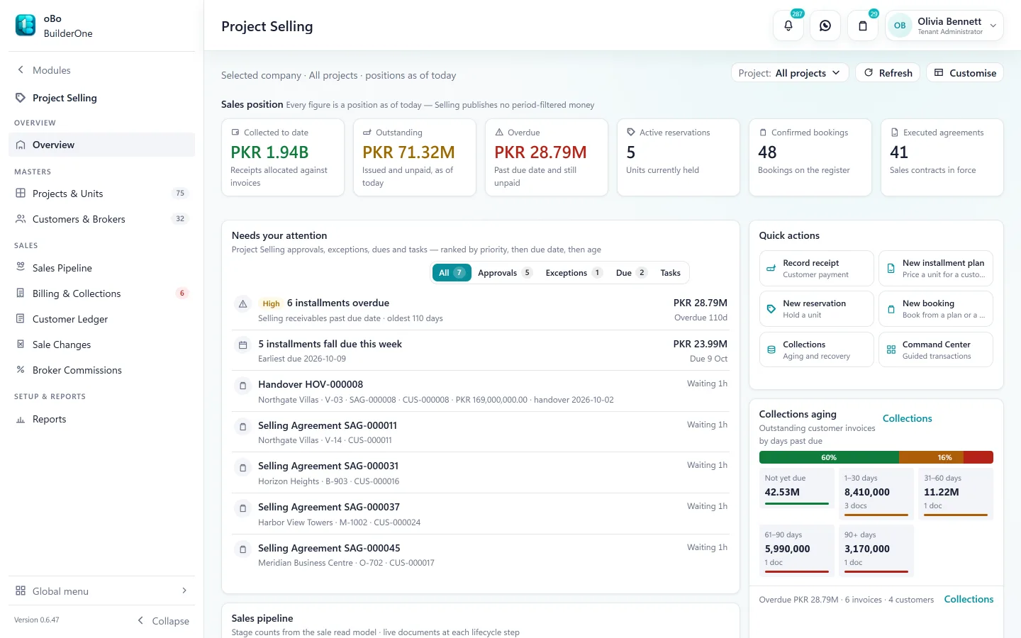Screen dimensions: 1021x638
Task: Open the Customise button
Action: (965, 73)
